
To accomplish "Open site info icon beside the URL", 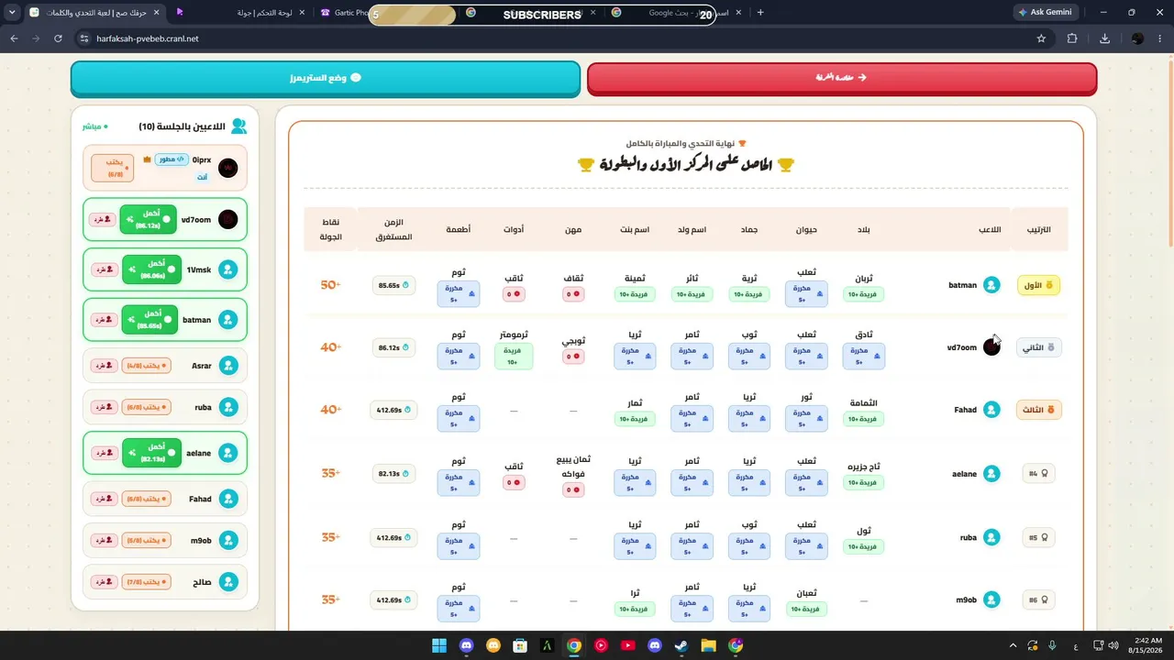I will (83, 38).
